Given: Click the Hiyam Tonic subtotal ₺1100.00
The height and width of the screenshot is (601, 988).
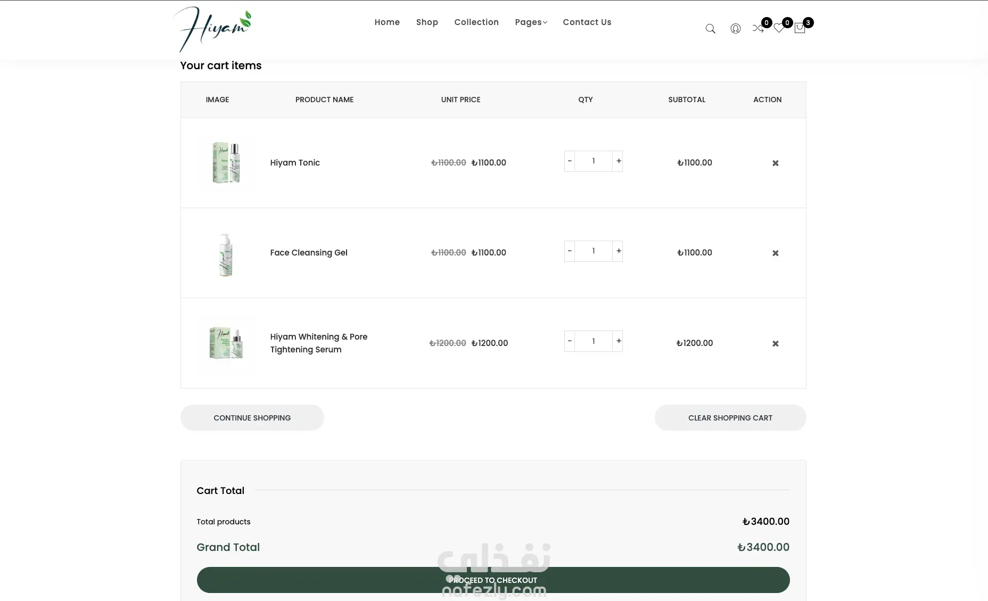Looking at the screenshot, I should [695, 162].
